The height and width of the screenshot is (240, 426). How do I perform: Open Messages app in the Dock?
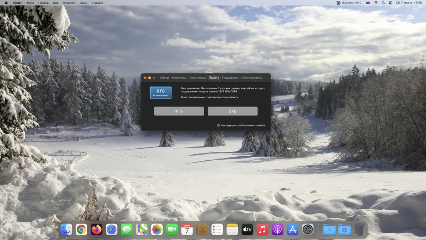pyautogui.click(x=127, y=230)
